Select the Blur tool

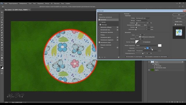coord(2,43)
